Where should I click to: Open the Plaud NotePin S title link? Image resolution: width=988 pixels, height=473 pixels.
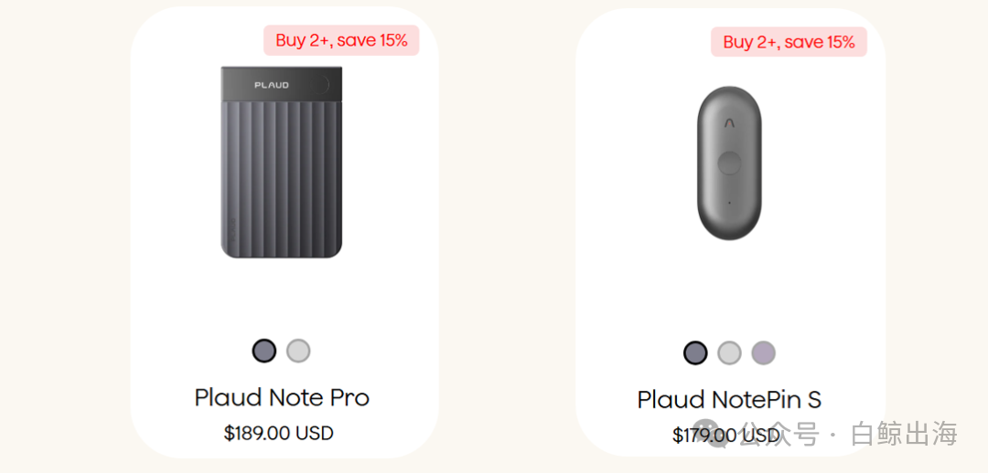pyautogui.click(x=729, y=400)
